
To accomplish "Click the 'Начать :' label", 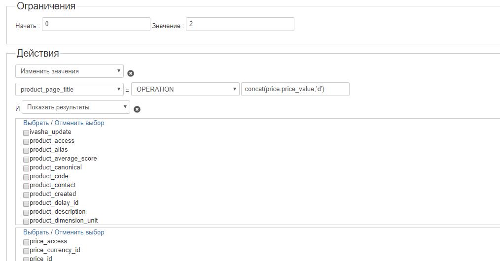I will point(28,26).
